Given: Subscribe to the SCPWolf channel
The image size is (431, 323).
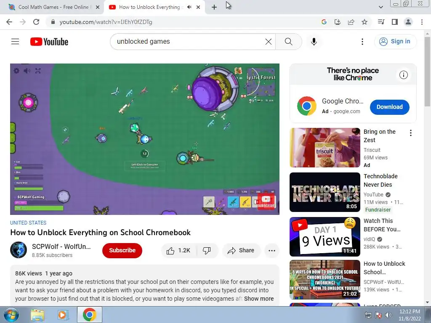Looking at the screenshot, I should point(122,250).
